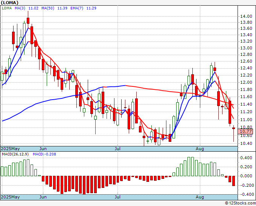Image resolution: width=256 pixels, height=206 pixels.
Task: Click the LOMA legend label
Action: point(7,8)
